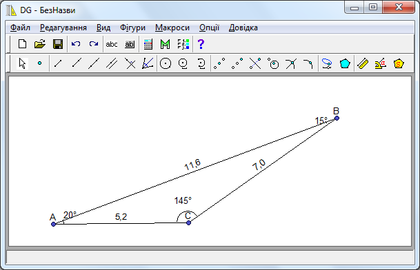This screenshot has width=420, height=270.
Task: Select the Arc tool
Action: 201,63
